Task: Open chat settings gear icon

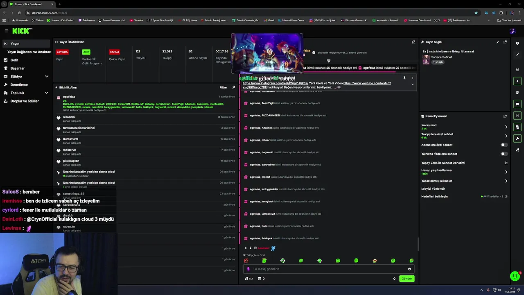Action: (x=394, y=279)
